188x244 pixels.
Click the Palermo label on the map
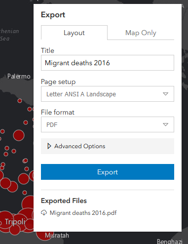pyautogui.click(x=19, y=76)
